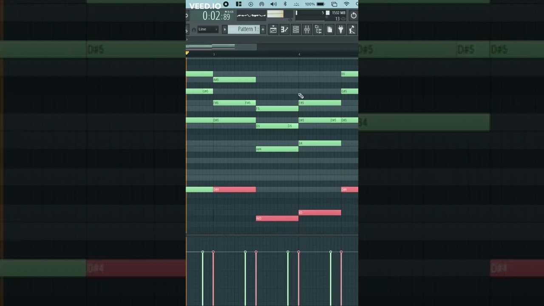Select the A#4 note
Screen dimensions: 544x306
coord(277,149)
